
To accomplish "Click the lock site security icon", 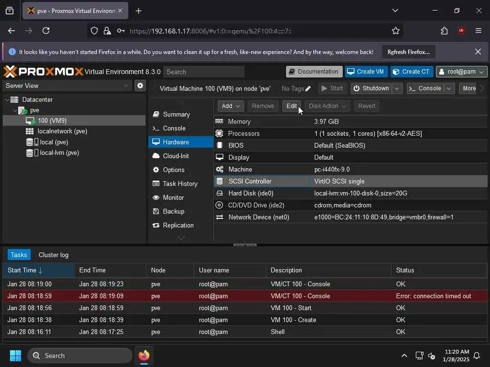I will (x=107, y=31).
